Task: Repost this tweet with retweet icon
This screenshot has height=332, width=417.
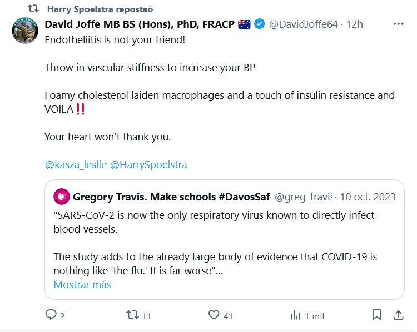Action: pyautogui.click(x=132, y=315)
